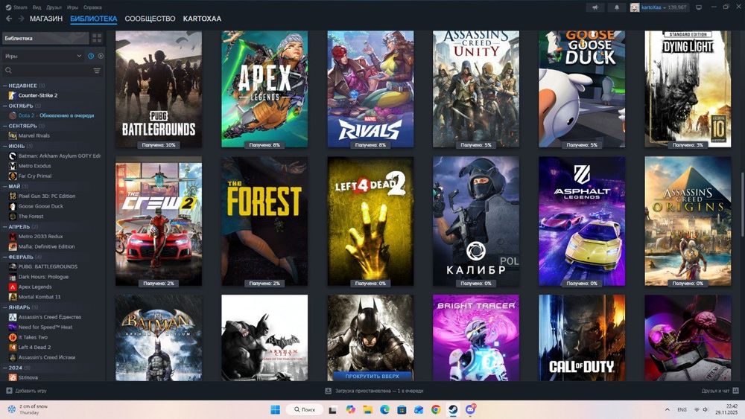The image size is (745, 419).
Task: Toggle show ready-to-play games filter
Action: 101,56
